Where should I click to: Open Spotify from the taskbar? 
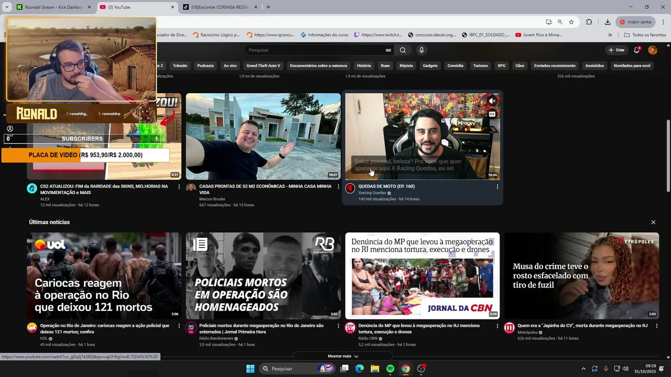coord(390,369)
